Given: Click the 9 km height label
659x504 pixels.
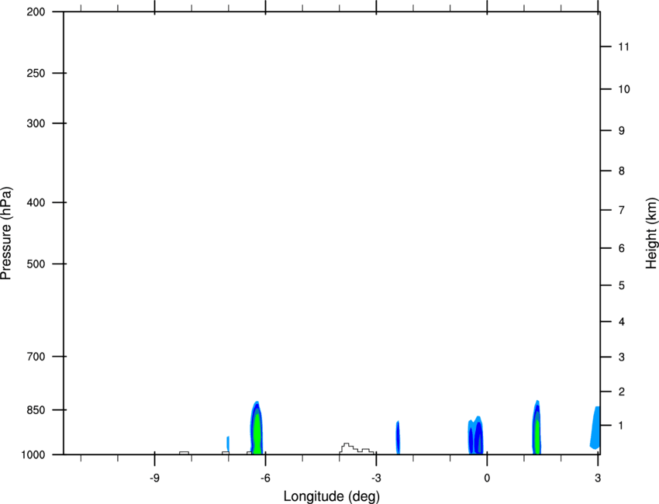Looking at the screenshot, I should tap(622, 131).
